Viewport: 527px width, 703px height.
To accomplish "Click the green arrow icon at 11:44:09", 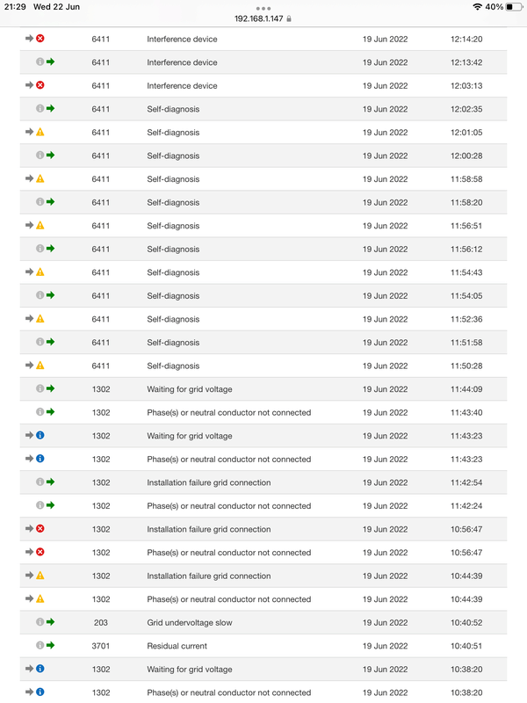I will (50, 388).
